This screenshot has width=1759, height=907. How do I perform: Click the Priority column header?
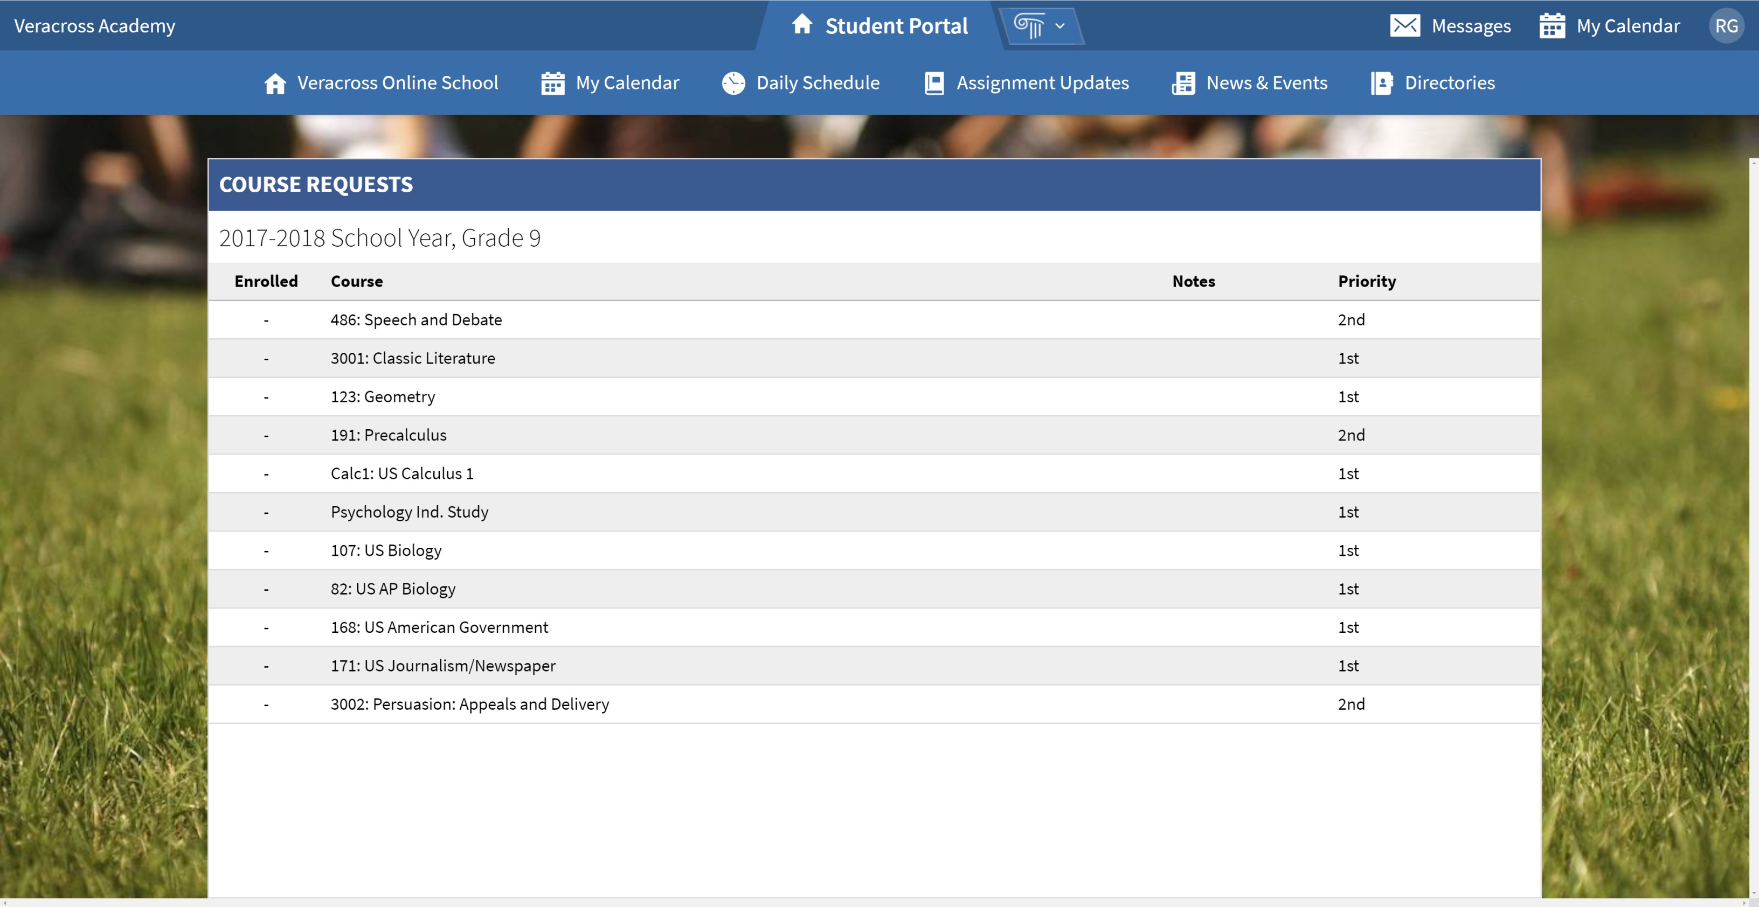[x=1366, y=281]
